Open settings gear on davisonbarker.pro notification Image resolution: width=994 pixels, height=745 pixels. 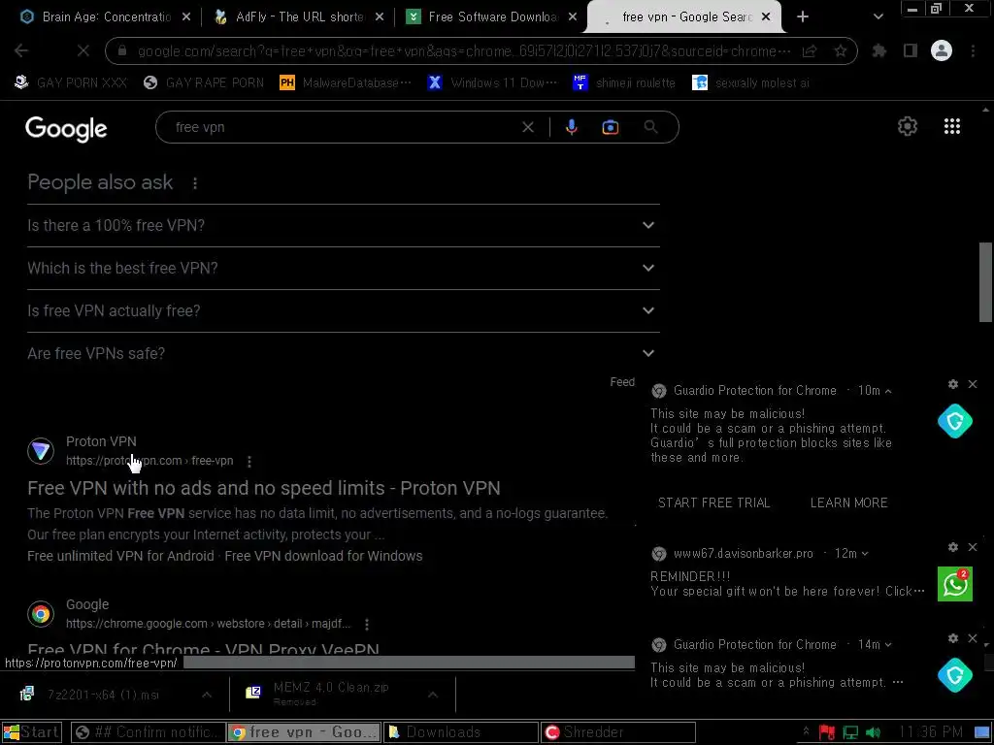pos(953,547)
